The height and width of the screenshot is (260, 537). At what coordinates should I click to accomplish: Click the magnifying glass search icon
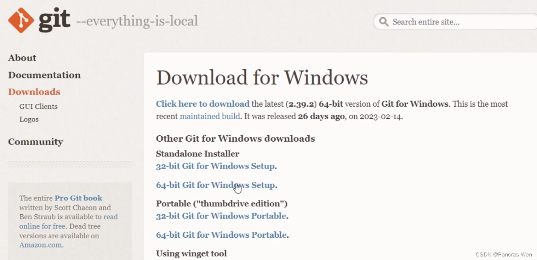coord(384,22)
